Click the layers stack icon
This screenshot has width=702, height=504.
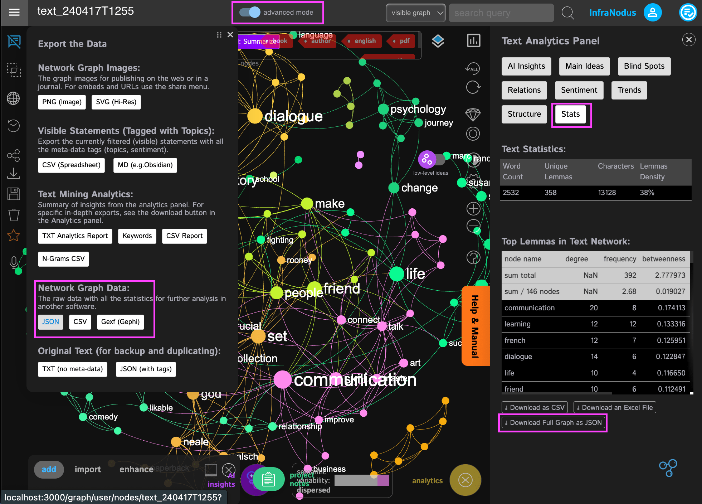click(x=438, y=41)
